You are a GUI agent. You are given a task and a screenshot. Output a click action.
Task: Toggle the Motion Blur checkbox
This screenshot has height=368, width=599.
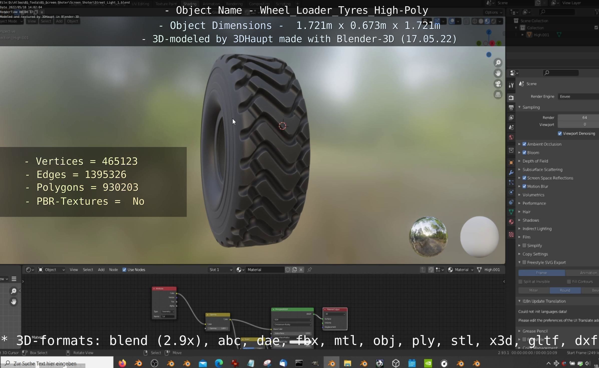tap(524, 186)
